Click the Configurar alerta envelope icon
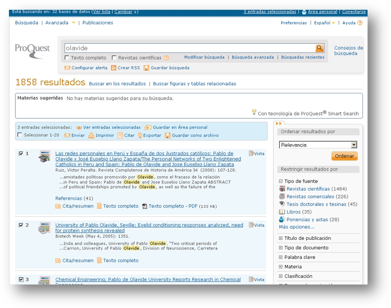391x308 pixels. pos(67,68)
